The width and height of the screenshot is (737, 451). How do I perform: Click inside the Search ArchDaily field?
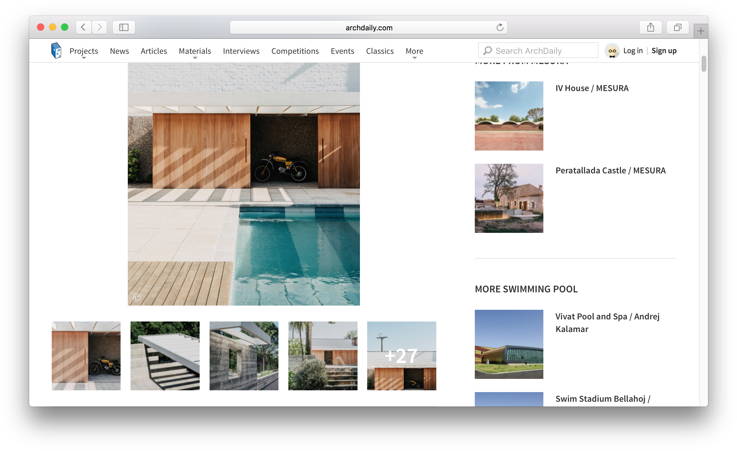click(538, 50)
